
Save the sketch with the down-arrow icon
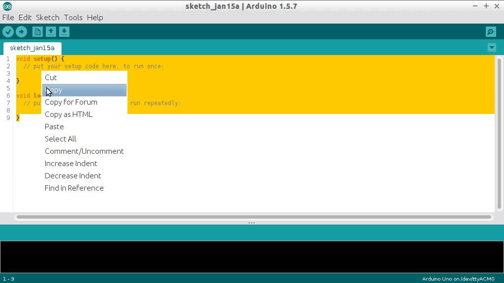coord(64,32)
